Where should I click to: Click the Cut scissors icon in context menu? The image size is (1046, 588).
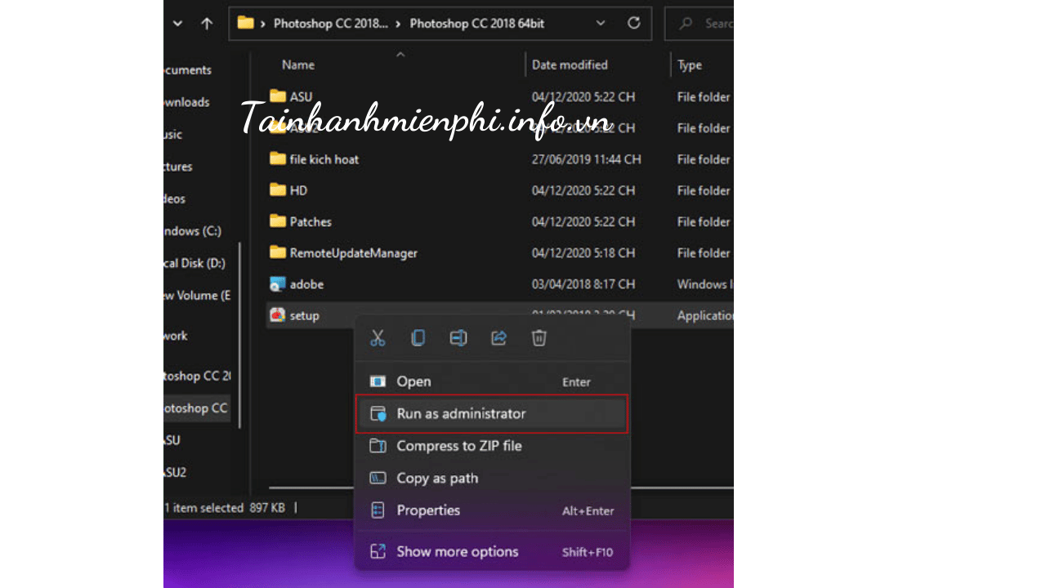point(378,338)
